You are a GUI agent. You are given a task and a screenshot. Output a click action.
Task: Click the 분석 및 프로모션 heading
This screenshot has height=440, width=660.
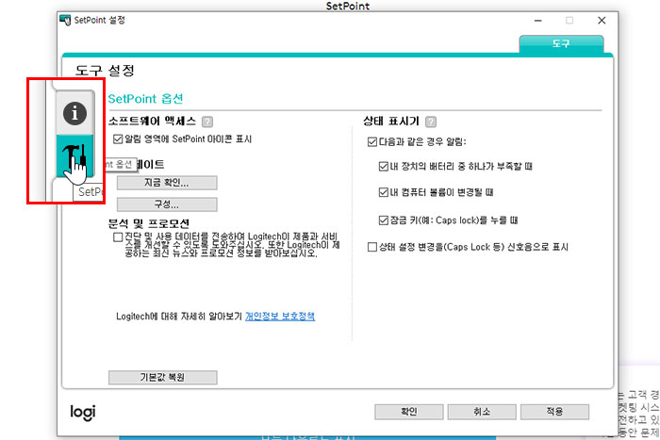point(149,223)
